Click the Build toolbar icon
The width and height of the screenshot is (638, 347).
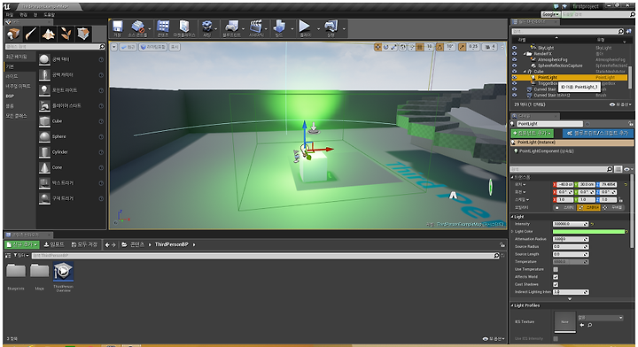point(279,27)
